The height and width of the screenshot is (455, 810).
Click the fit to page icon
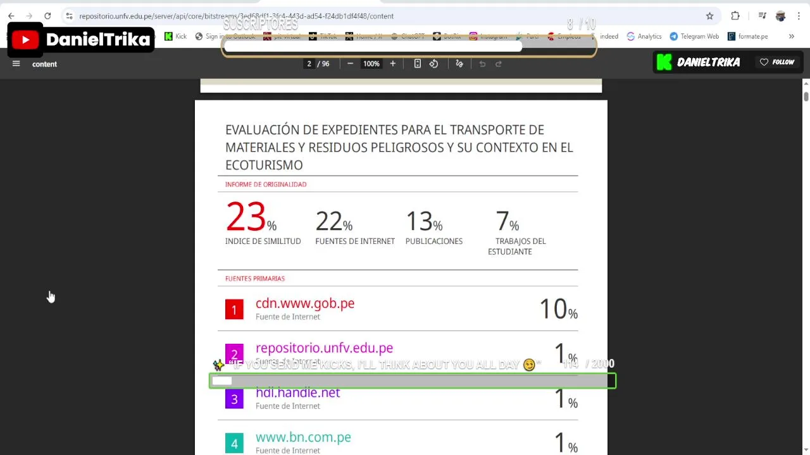pyautogui.click(x=418, y=64)
